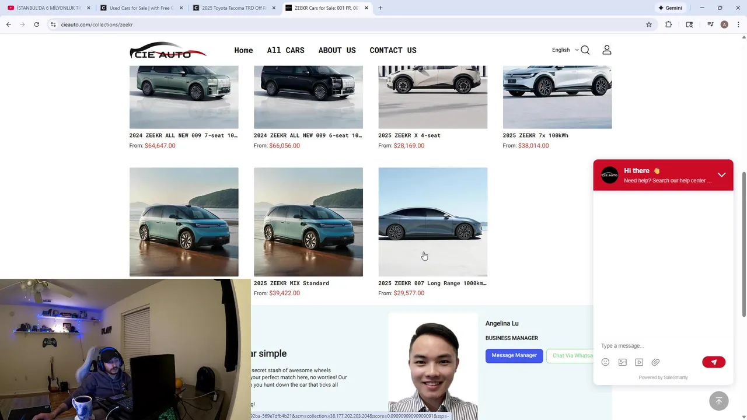View site information icon in address bar
Viewport: 747px width, 420px height.
[x=53, y=24]
